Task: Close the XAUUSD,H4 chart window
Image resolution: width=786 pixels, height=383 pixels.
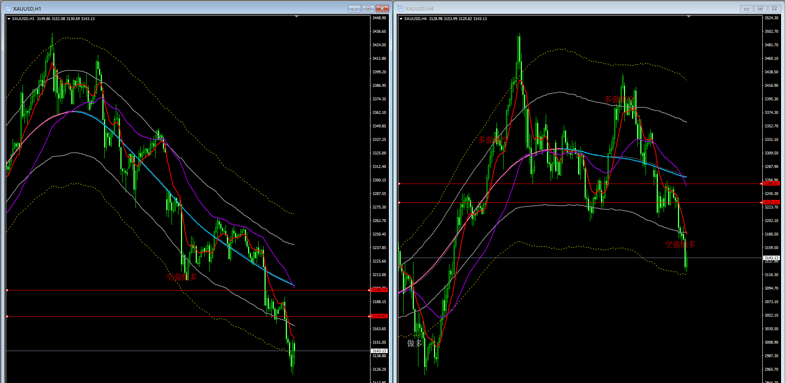Action: click(775, 9)
